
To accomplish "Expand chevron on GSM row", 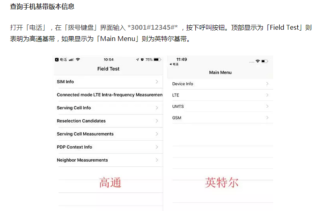I will point(267,118).
